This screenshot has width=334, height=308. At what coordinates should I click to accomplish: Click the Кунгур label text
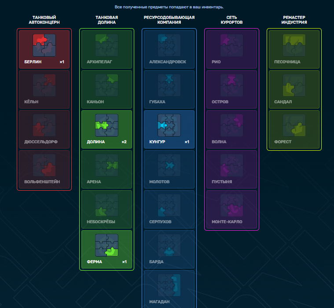click(157, 142)
